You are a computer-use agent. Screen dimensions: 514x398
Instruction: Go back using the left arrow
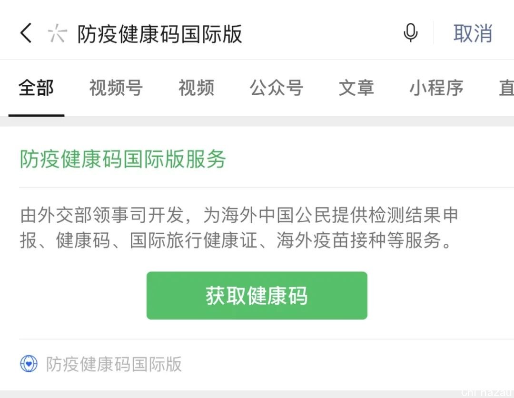pyautogui.click(x=26, y=33)
